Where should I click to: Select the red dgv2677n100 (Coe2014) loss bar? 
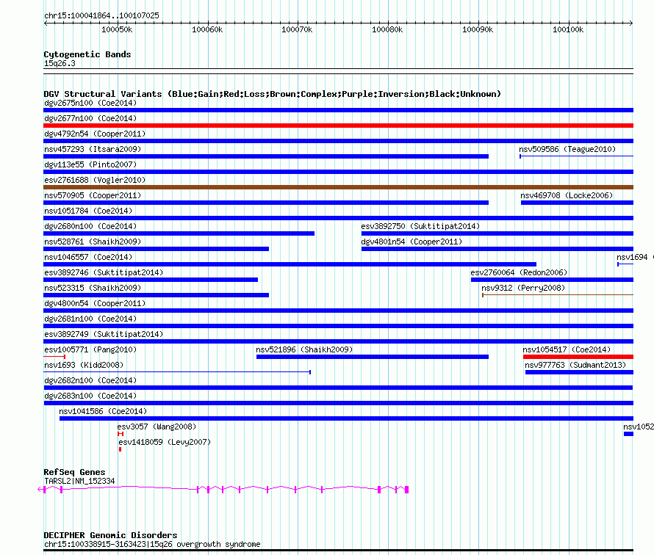click(x=338, y=126)
